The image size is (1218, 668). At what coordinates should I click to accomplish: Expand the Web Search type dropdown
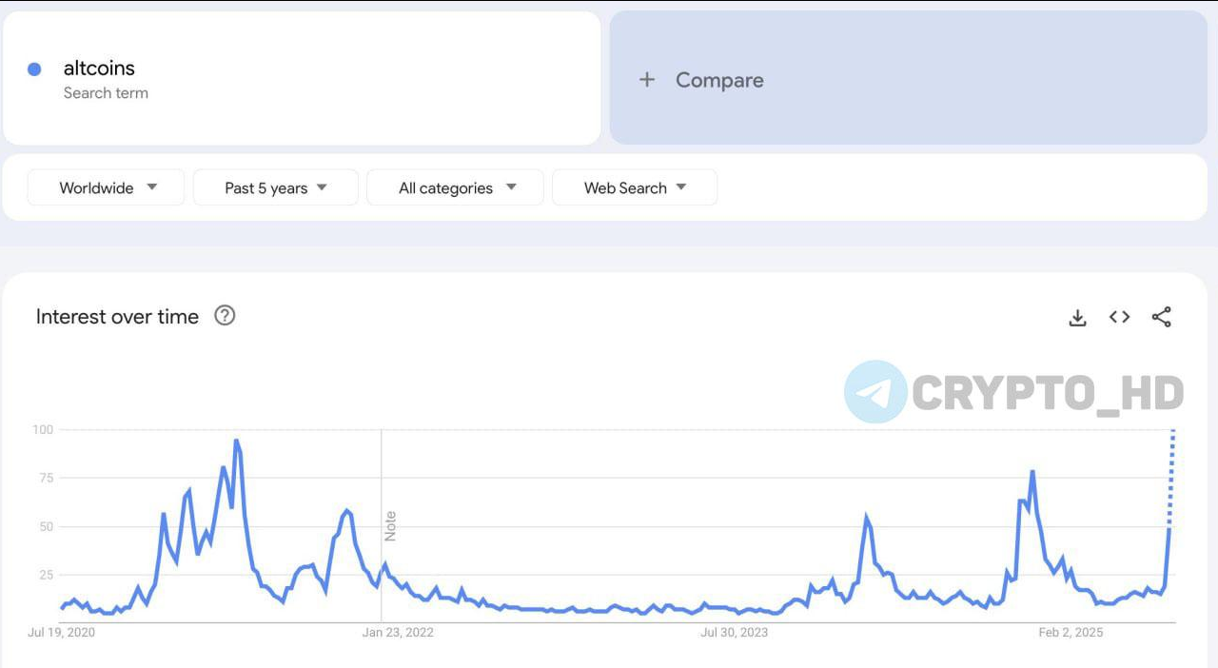point(635,187)
